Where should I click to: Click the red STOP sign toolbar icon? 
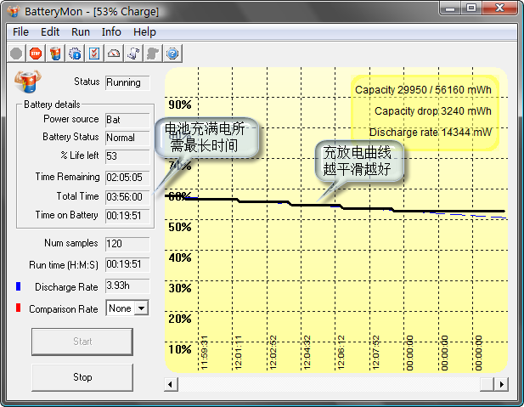point(36,54)
